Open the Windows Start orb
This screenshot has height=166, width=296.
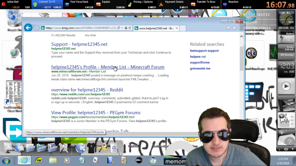tap(6, 160)
